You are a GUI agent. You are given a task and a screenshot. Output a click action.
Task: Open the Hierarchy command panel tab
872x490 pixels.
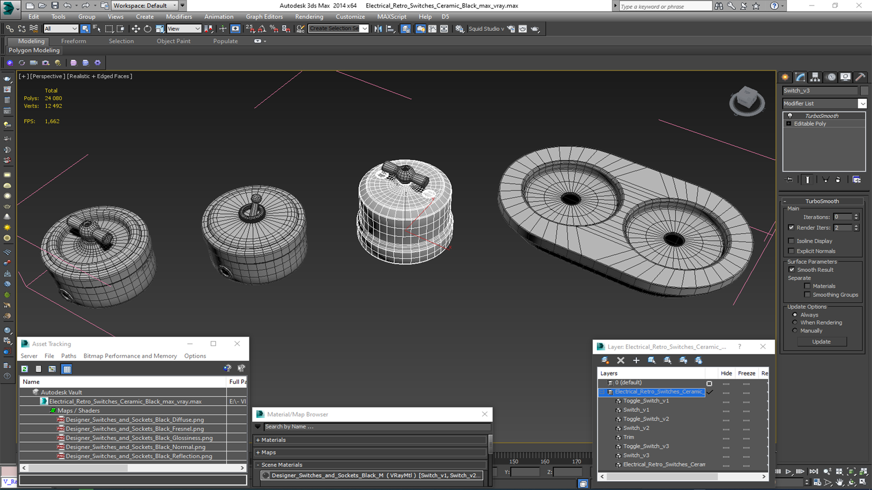click(815, 77)
